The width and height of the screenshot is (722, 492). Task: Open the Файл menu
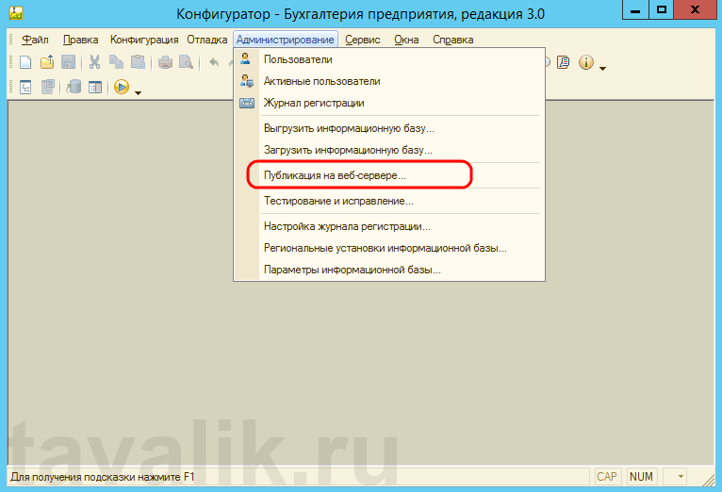(x=35, y=40)
